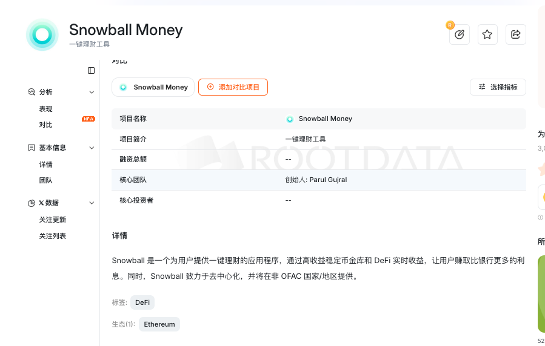
Task: Open the edit/feedback pencil icon
Action: pyautogui.click(x=460, y=34)
